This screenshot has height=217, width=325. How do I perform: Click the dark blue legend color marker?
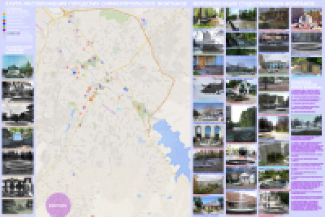4,24
